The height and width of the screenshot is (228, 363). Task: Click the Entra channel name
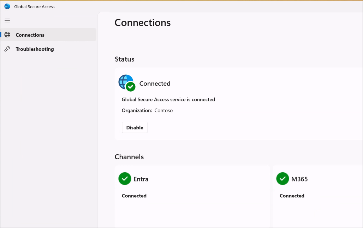tap(141, 179)
